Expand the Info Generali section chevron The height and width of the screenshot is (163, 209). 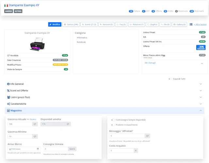[201, 84]
